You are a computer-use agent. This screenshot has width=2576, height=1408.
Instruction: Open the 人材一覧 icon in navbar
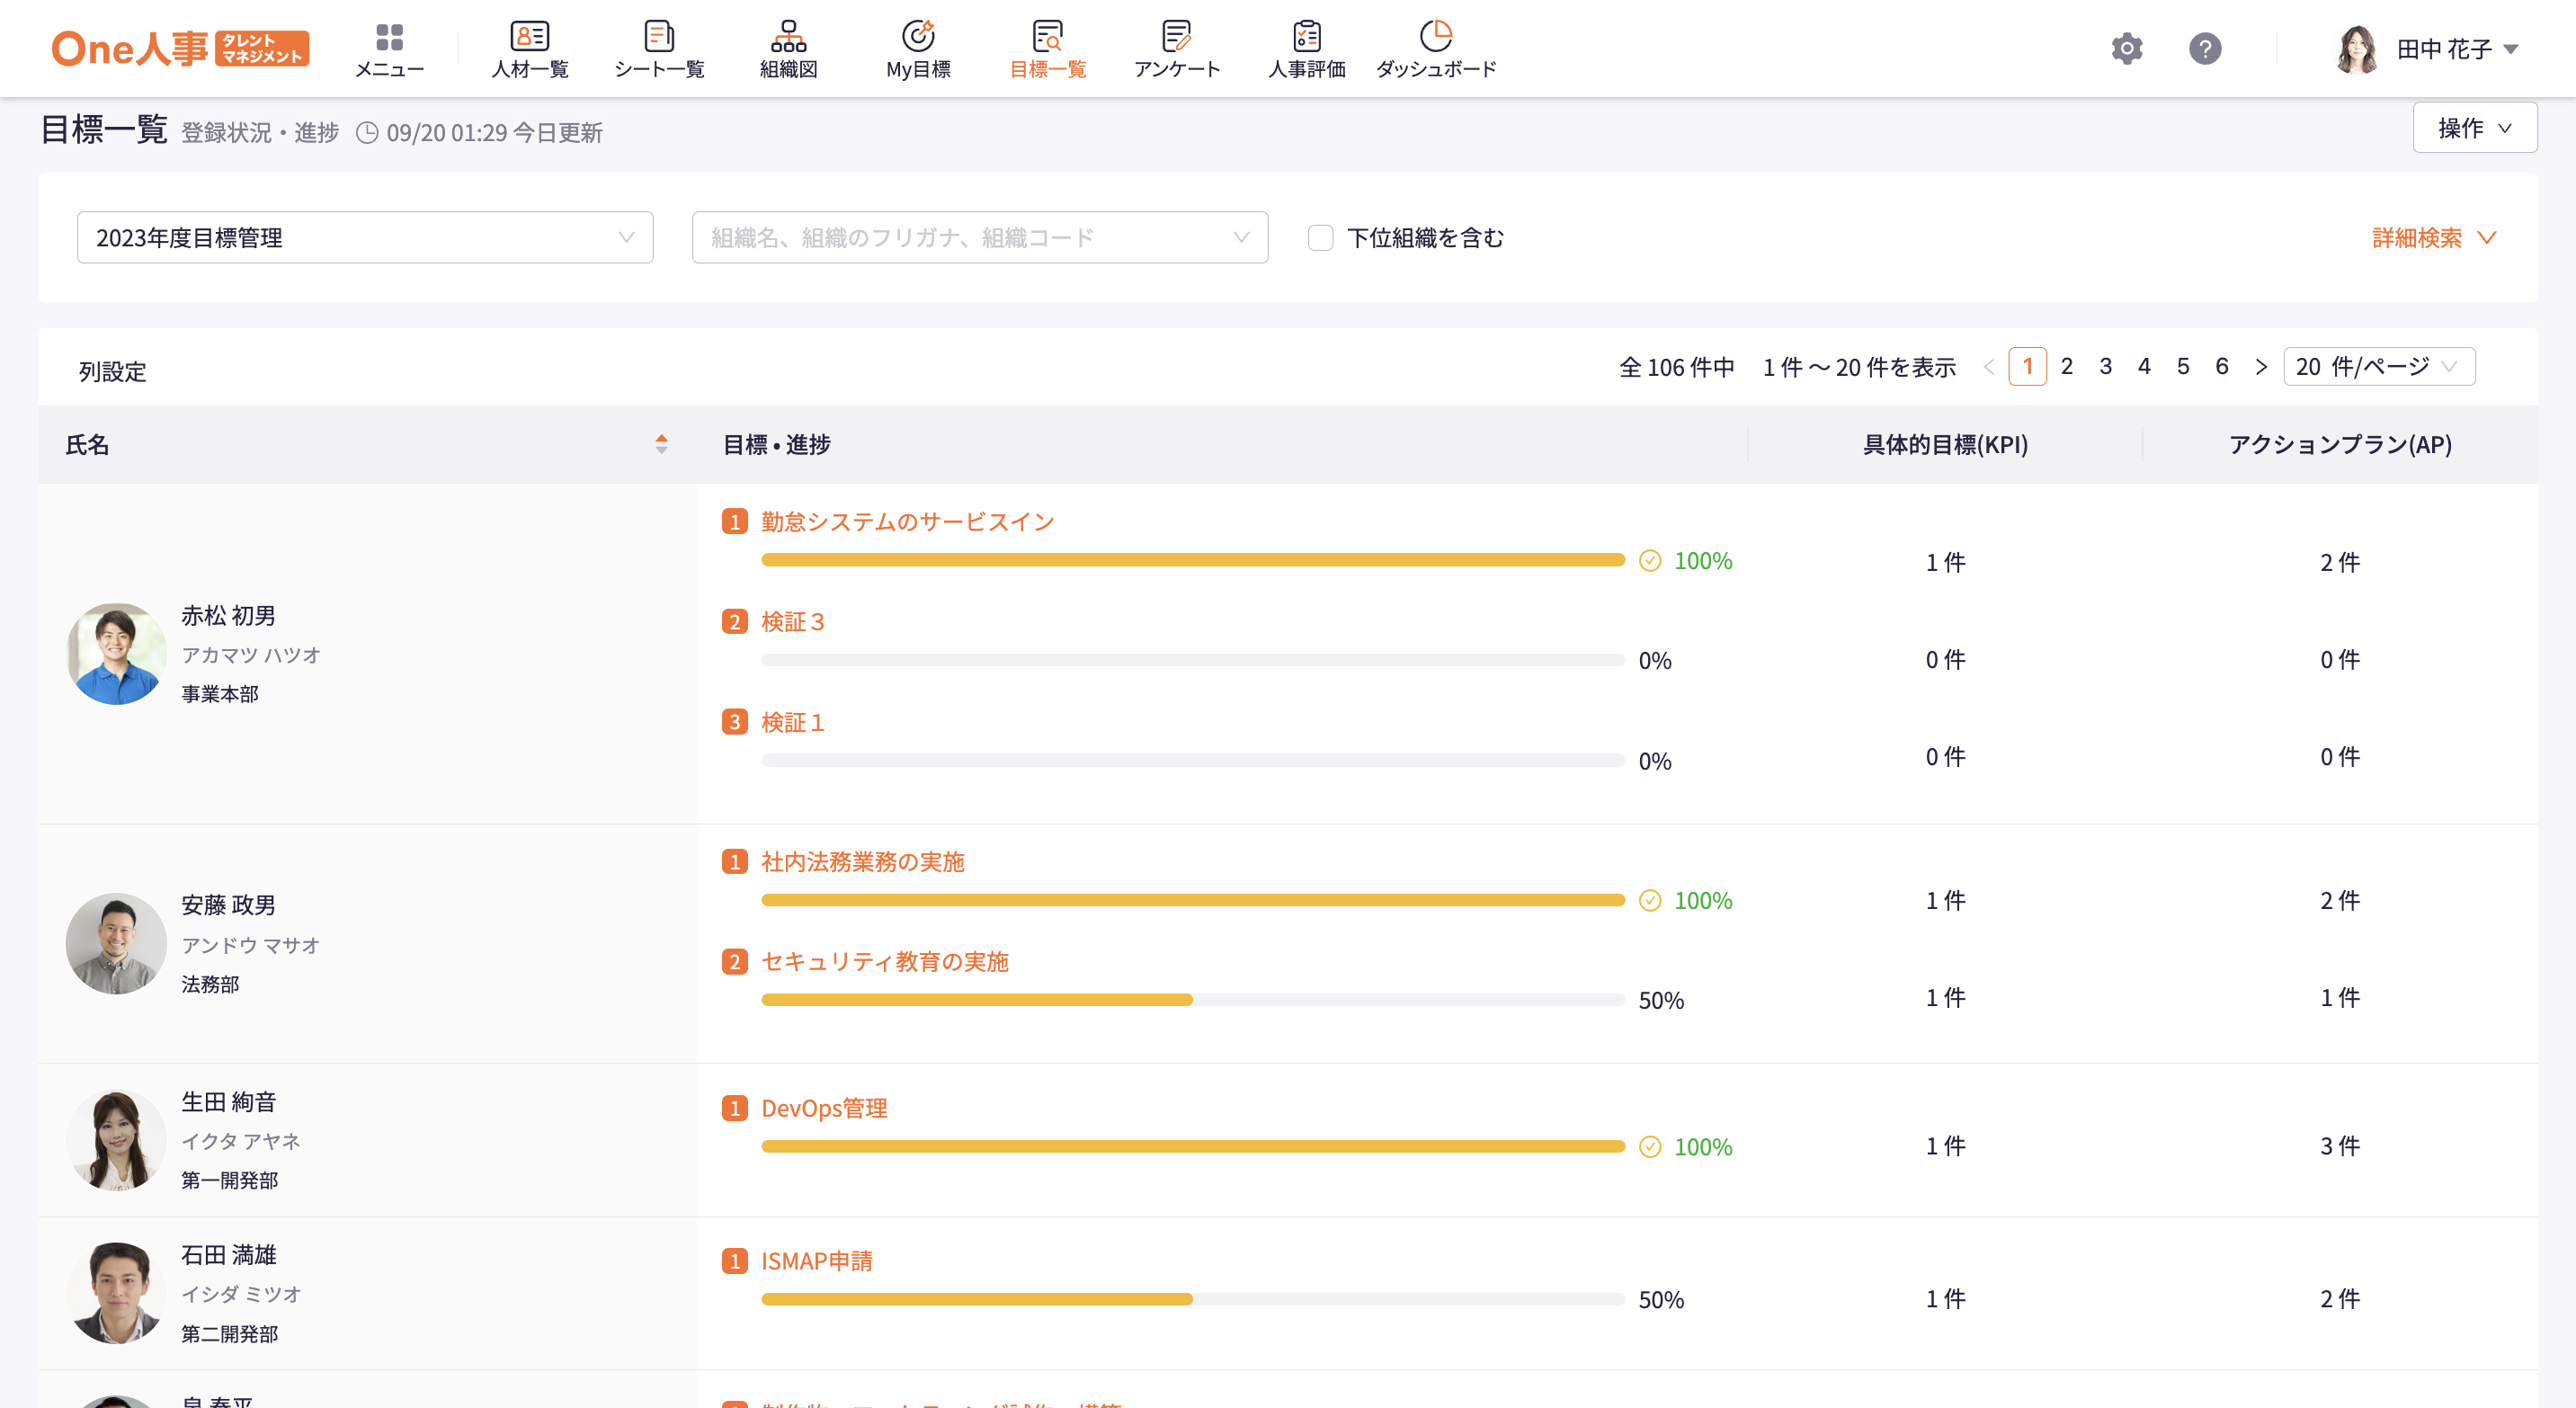pos(529,38)
